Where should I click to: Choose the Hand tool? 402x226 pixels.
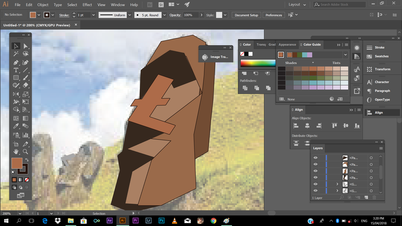pos(16,152)
